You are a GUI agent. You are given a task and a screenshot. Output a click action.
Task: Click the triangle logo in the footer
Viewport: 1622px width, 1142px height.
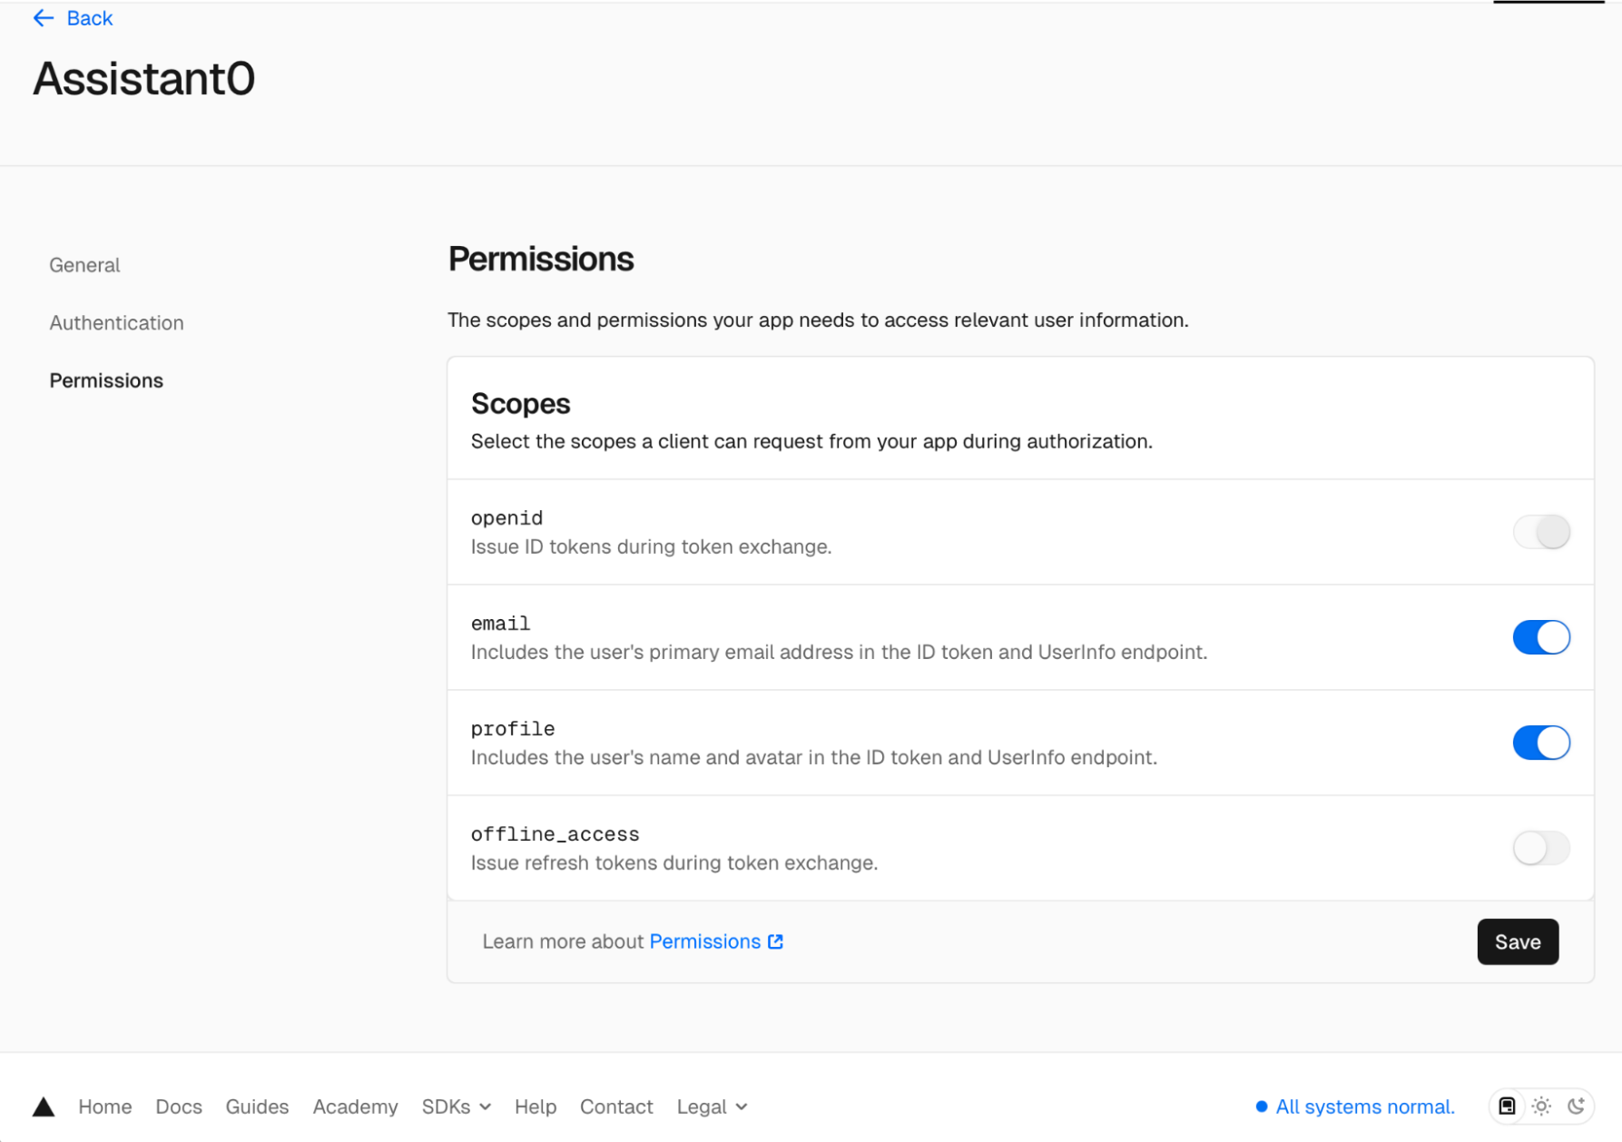click(x=44, y=1106)
